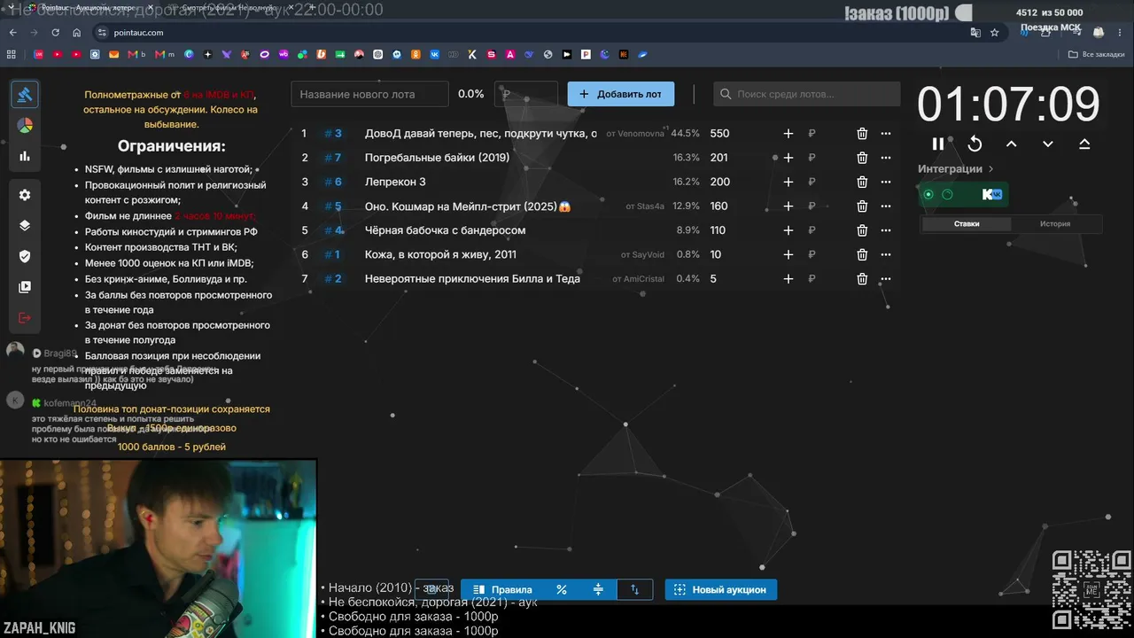Open more options for Билла и Теда

(886, 278)
